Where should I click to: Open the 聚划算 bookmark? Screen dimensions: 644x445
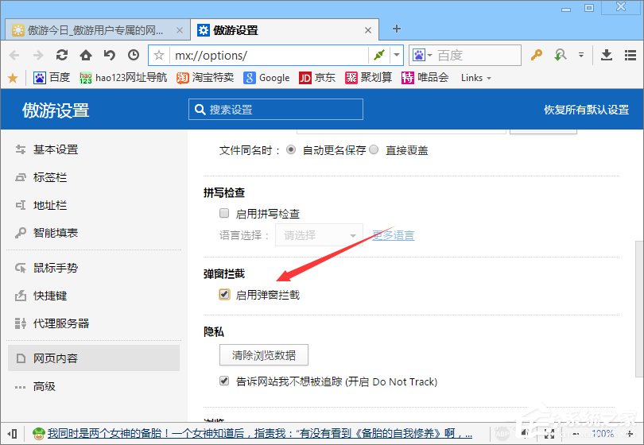point(368,78)
